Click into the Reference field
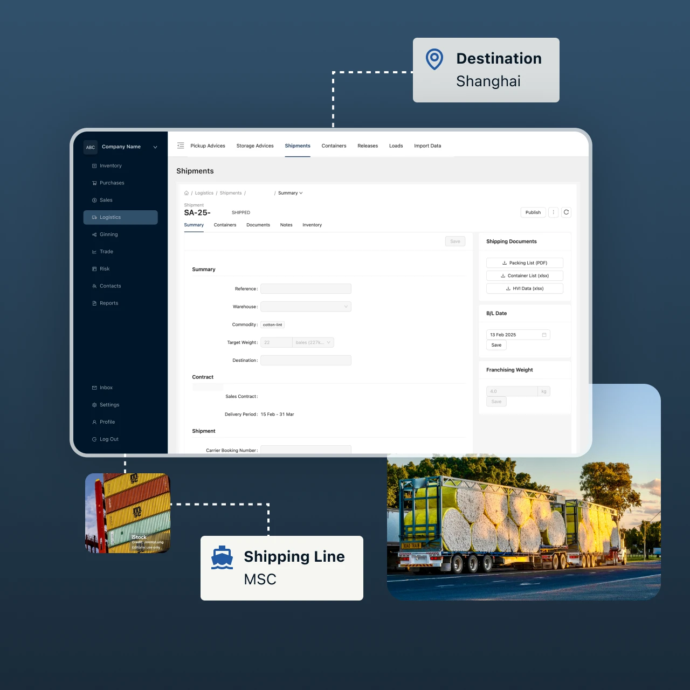Image resolution: width=690 pixels, height=690 pixels. click(306, 289)
